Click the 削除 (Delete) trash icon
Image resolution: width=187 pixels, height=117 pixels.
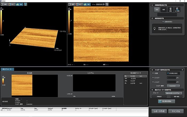pyautogui.click(x=170, y=9)
